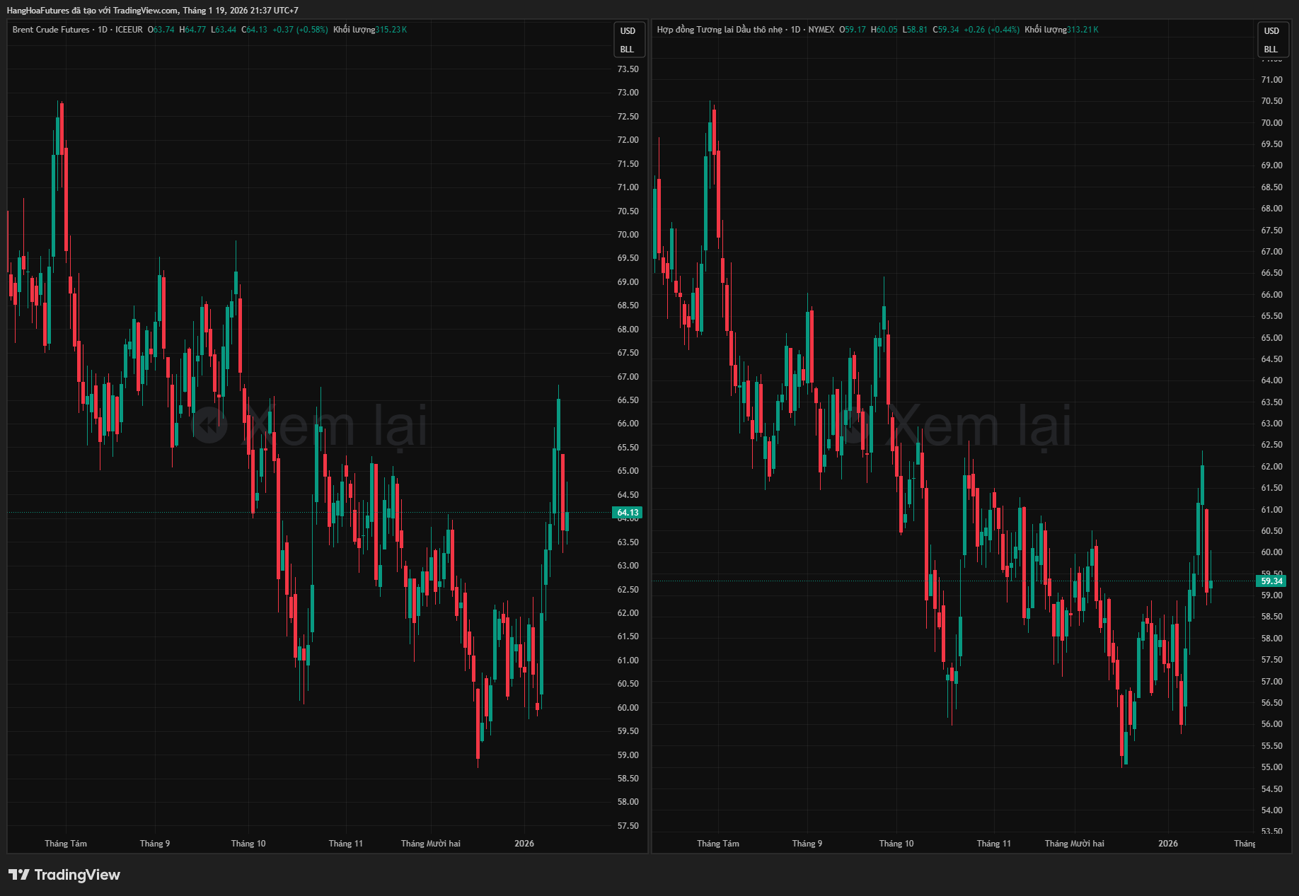Image resolution: width=1299 pixels, height=896 pixels.
Task: Open BLL unit selector on NYMEX chart
Action: (x=1271, y=50)
